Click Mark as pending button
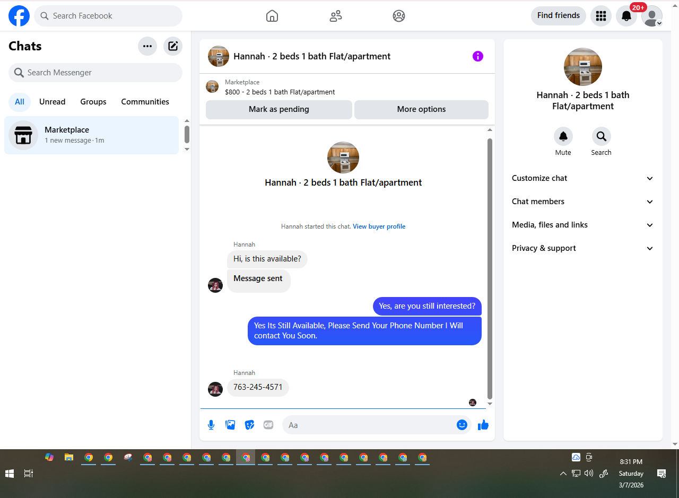 tap(279, 110)
